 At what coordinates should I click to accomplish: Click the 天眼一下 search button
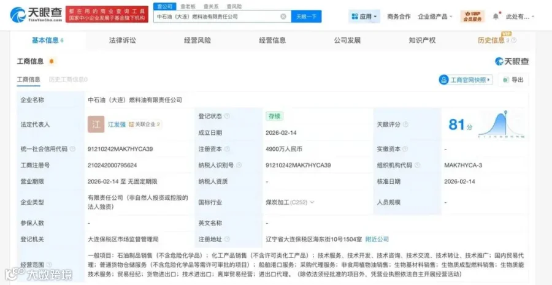[x=306, y=17]
